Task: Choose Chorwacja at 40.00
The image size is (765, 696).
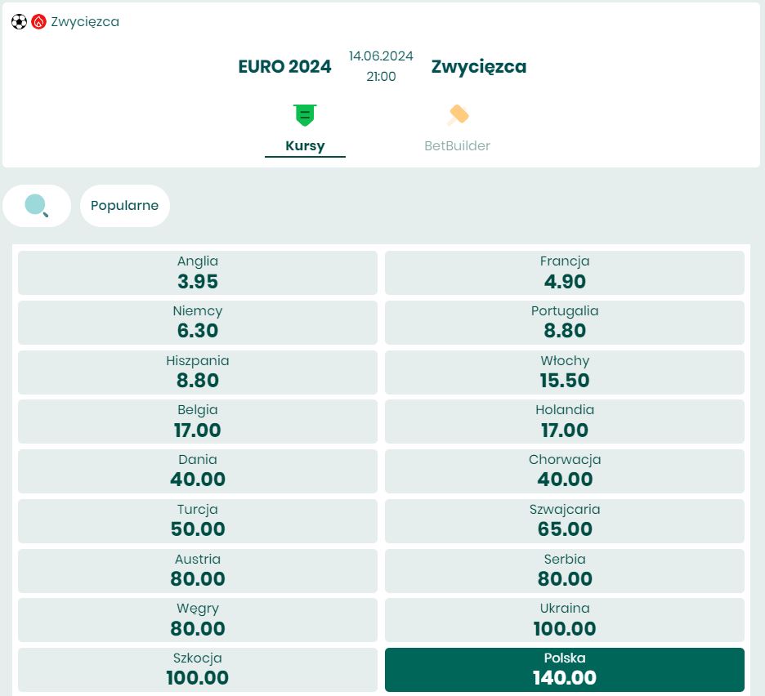Action: click(x=565, y=471)
